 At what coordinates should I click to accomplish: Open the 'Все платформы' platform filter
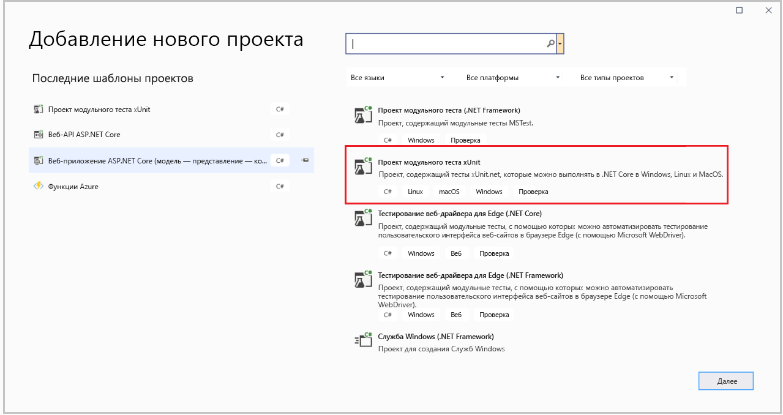click(513, 78)
